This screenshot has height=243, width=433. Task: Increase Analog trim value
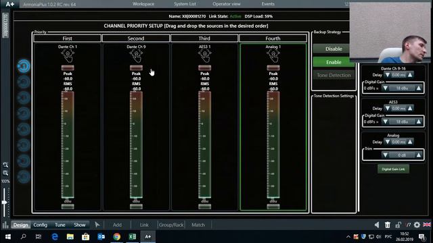click(419, 155)
